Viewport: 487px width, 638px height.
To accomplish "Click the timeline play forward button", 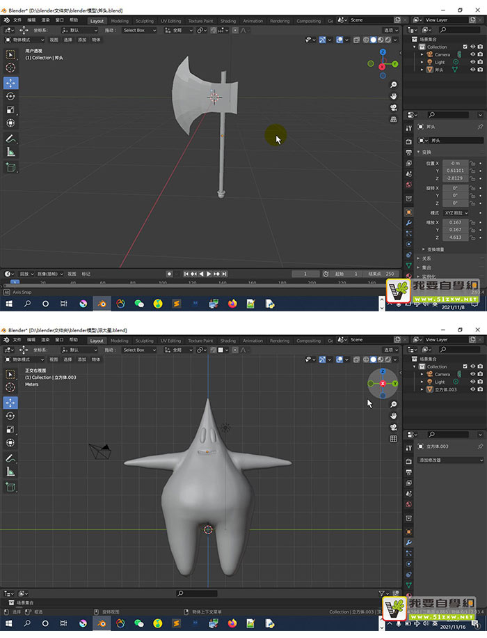I will click(x=209, y=274).
